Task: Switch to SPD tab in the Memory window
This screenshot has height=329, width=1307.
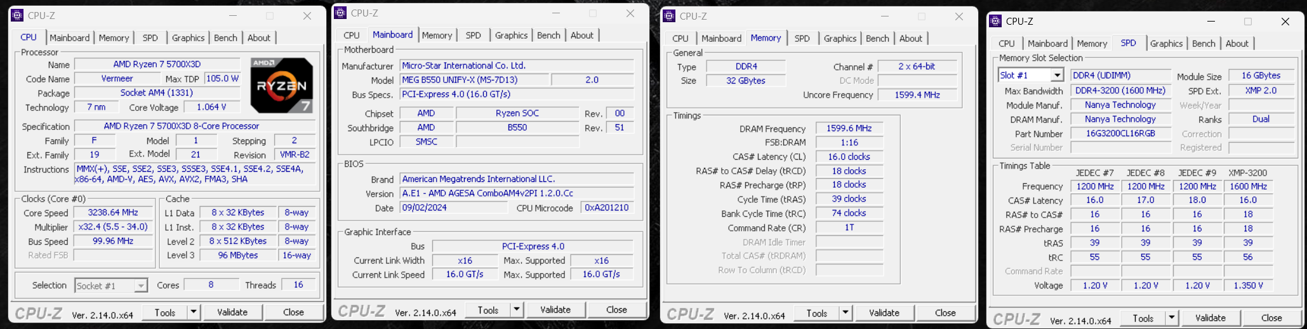Action: point(802,38)
